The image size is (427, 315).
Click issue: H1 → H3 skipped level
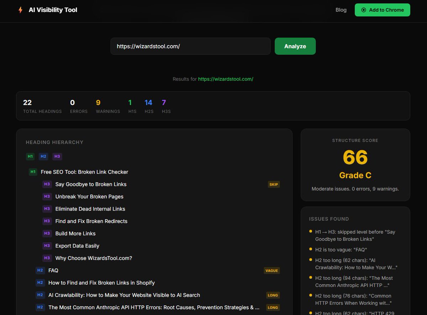pyautogui.click(x=355, y=235)
